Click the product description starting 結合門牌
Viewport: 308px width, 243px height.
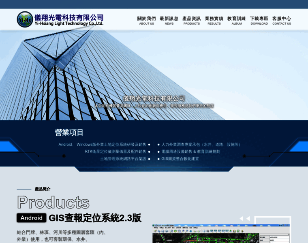click(x=62, y=236)
